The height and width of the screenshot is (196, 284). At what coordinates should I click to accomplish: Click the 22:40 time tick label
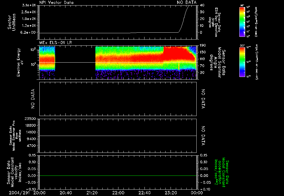[144, 193]
